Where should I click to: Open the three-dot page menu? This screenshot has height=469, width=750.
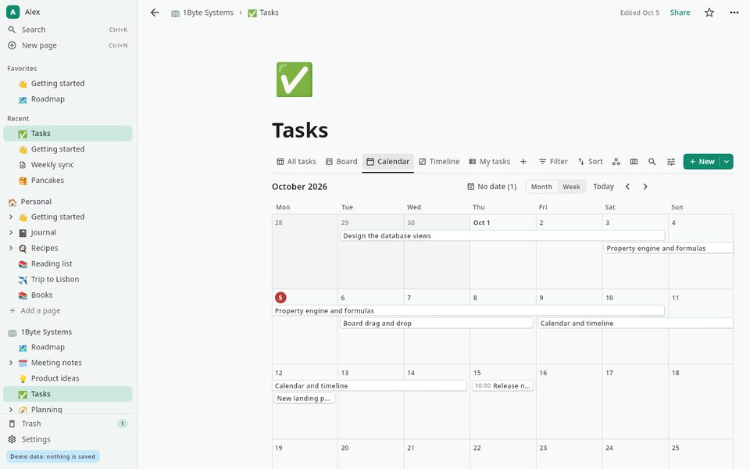click(734, 13)
